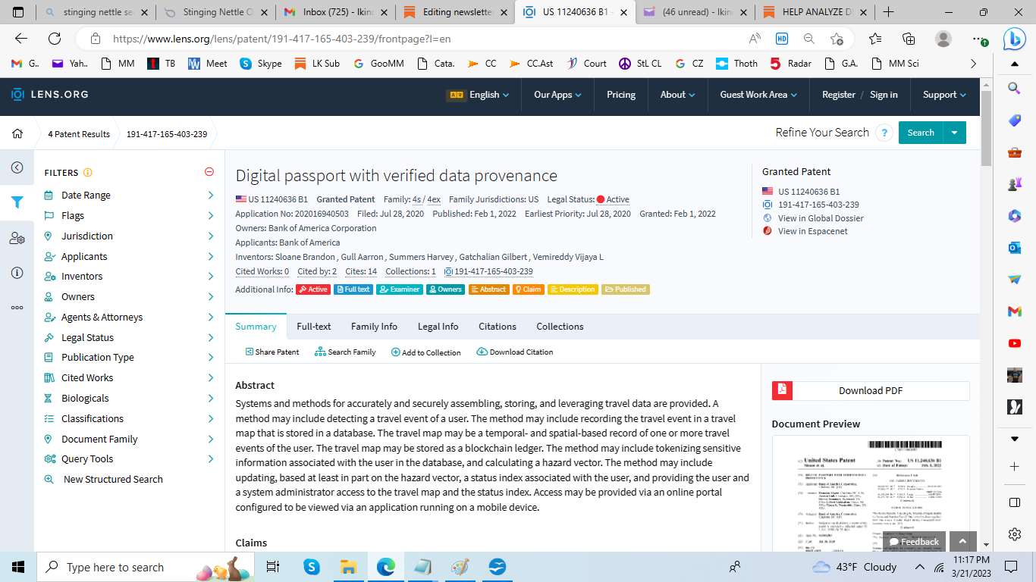Viewport: 1036px width, 582px height.
Task: Open Edge sidebar search icon
Action: click(1015, 89)
